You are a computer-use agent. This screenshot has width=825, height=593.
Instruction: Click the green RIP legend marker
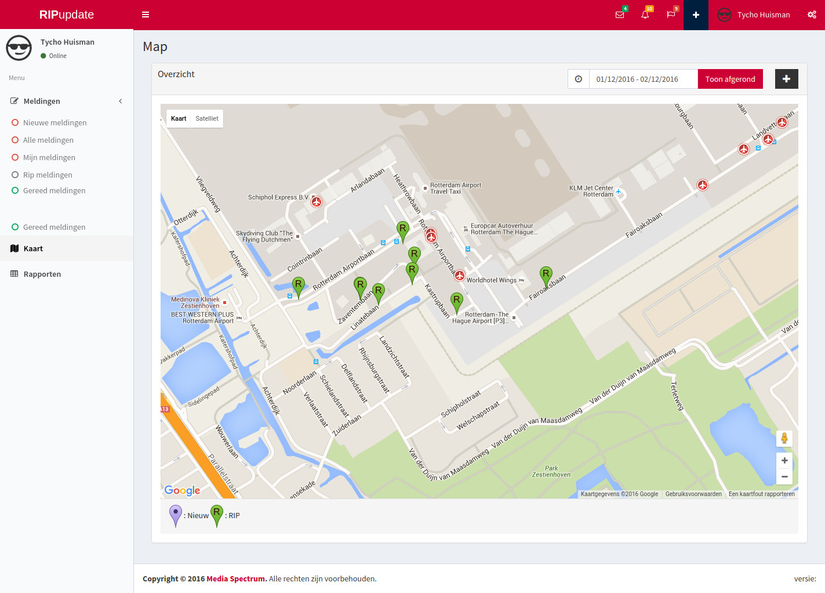tap(216, 515)
